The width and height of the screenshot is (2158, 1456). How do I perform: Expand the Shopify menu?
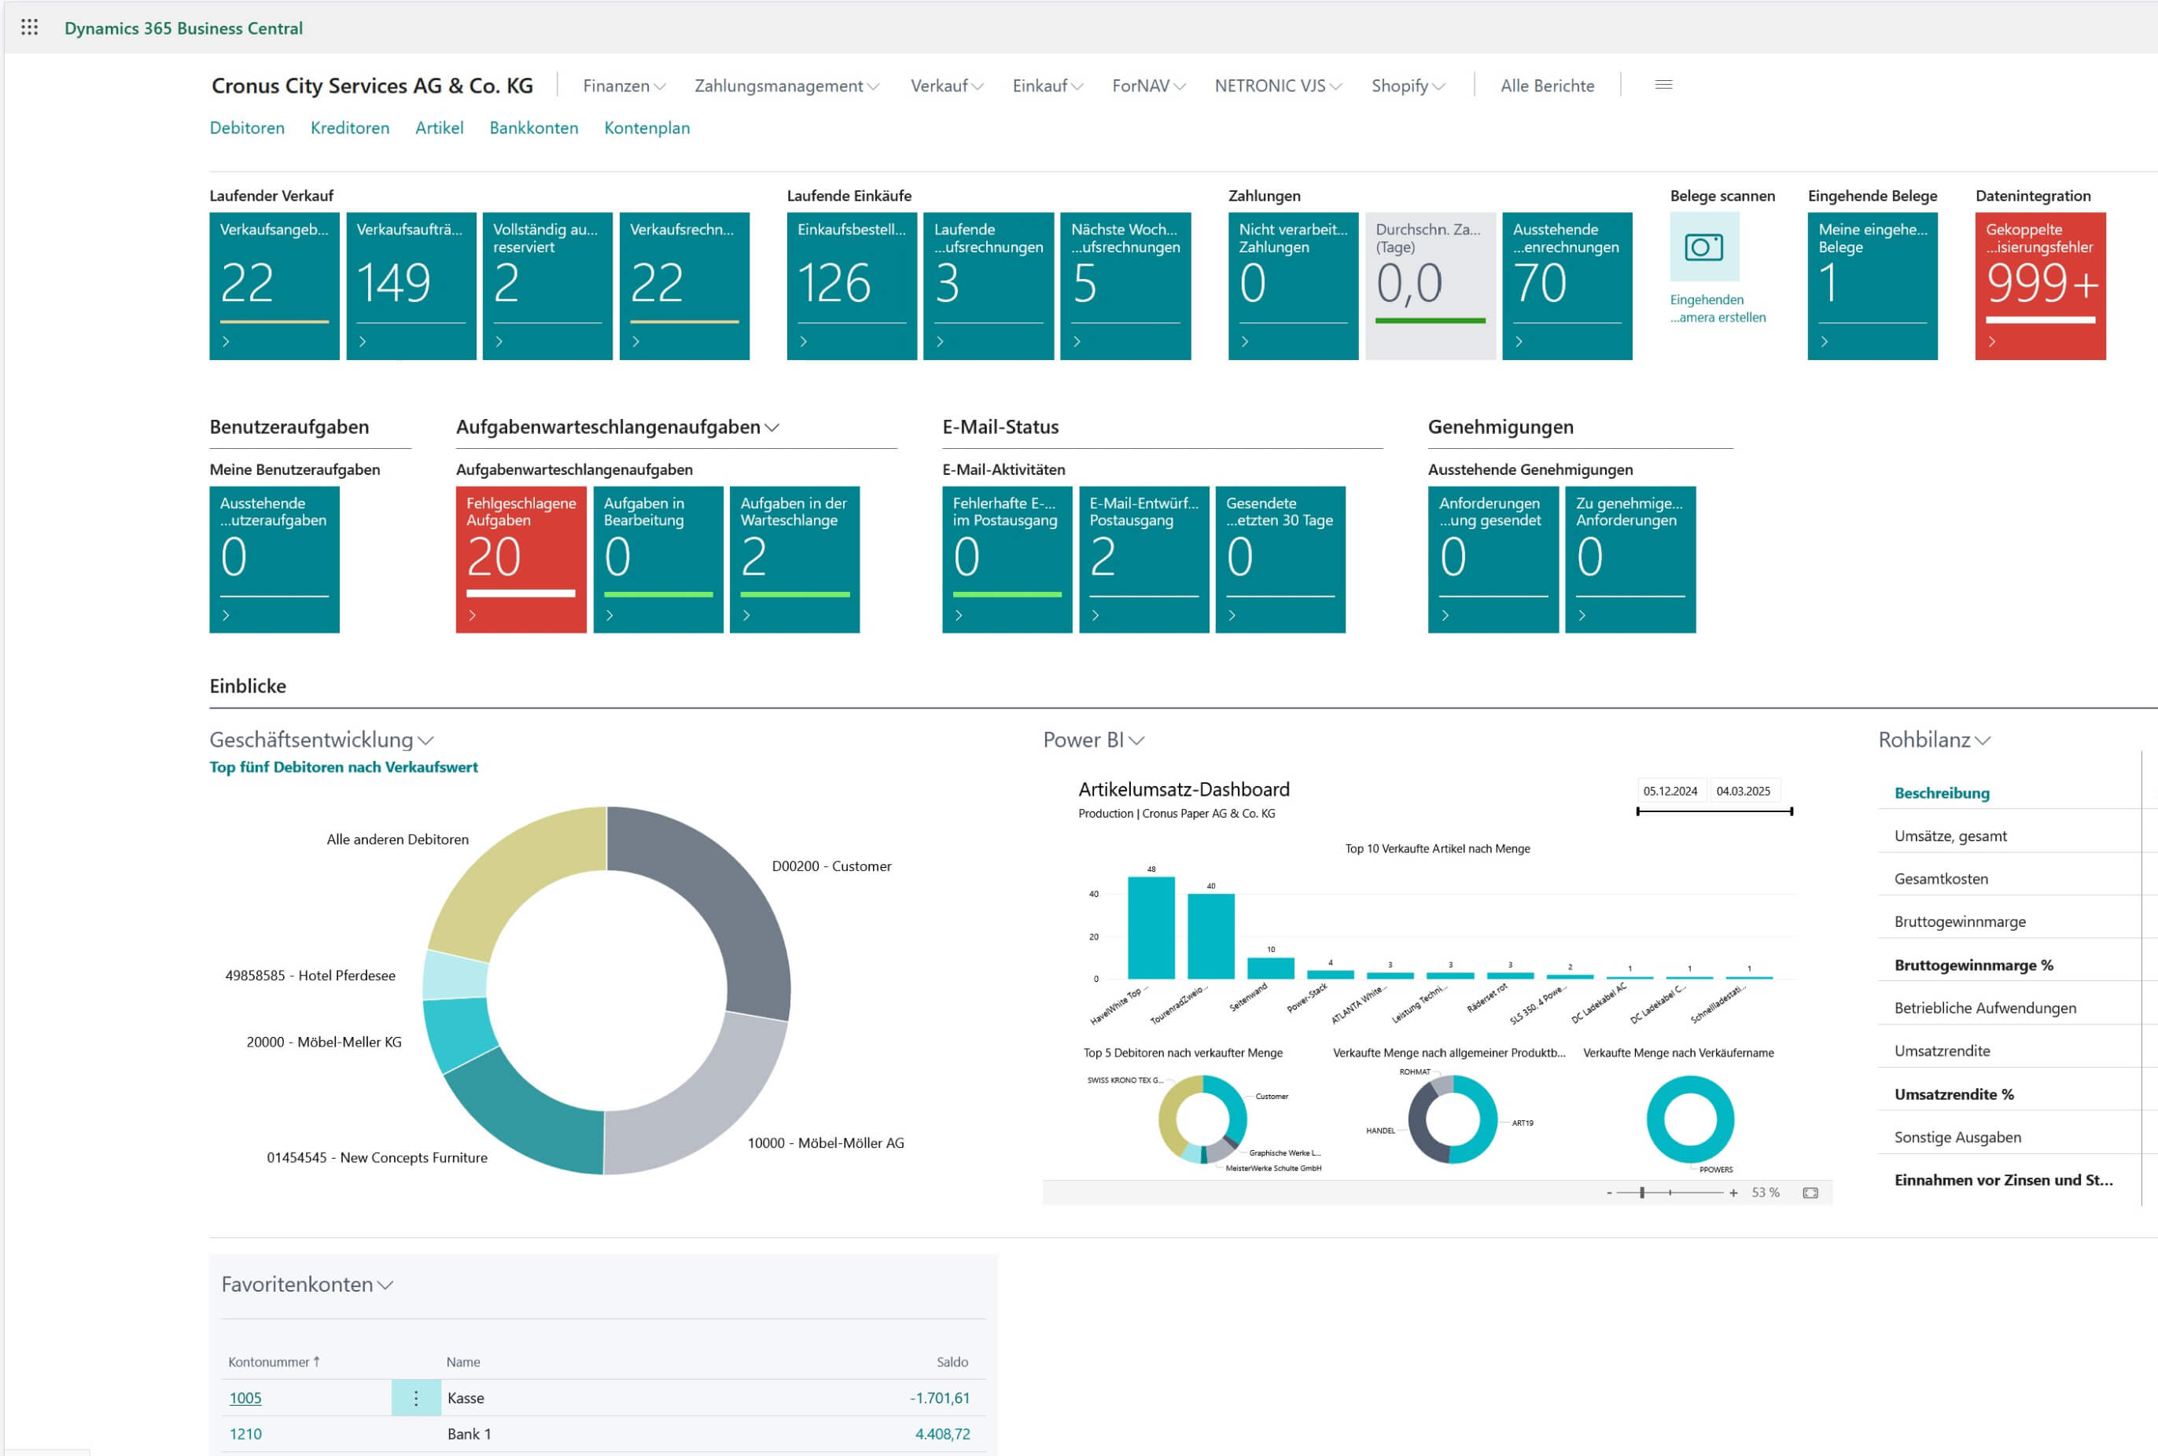coord(1408,86)
